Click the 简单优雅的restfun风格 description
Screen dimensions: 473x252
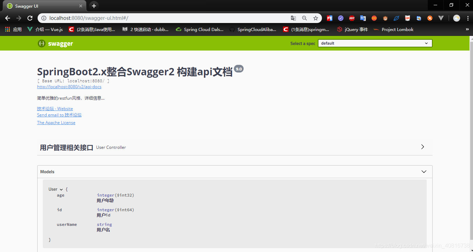point(71,98)
